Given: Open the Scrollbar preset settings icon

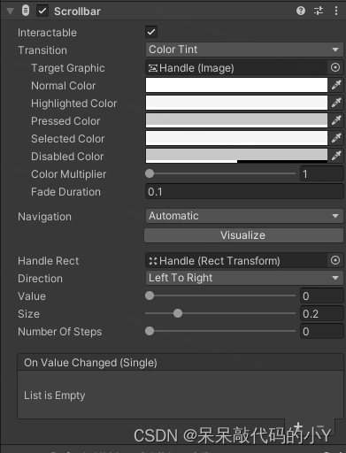Looking at the screenshot, I should click(x=319, y=11).
